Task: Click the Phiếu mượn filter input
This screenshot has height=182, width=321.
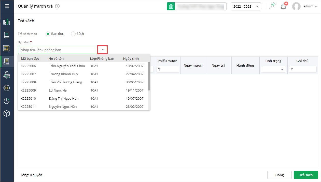Action: pos(168,69)
